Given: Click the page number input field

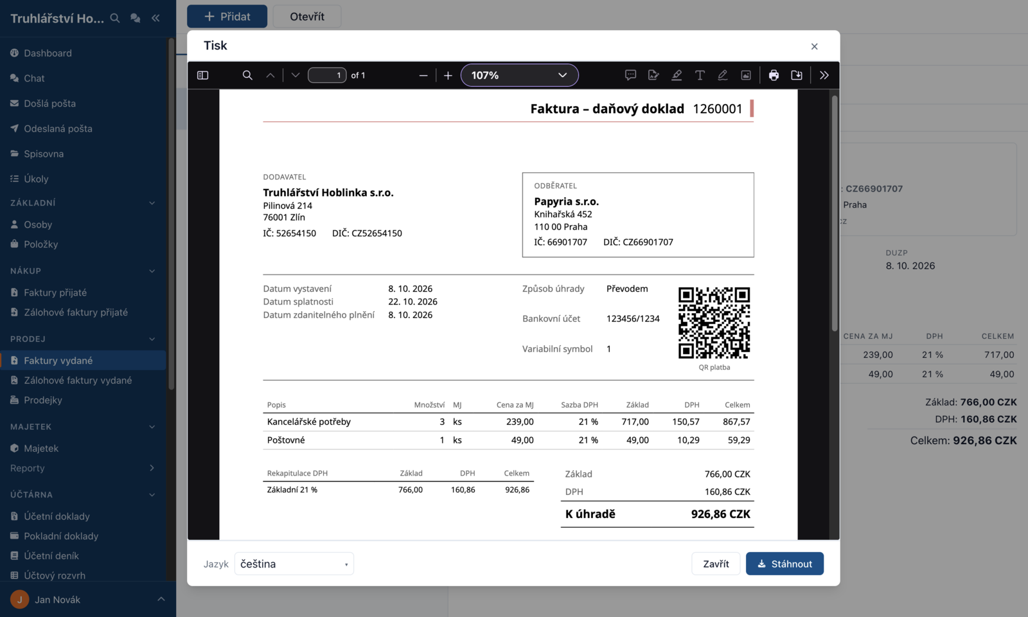Looking at the screenshot, I should click(x=327, y=75).
